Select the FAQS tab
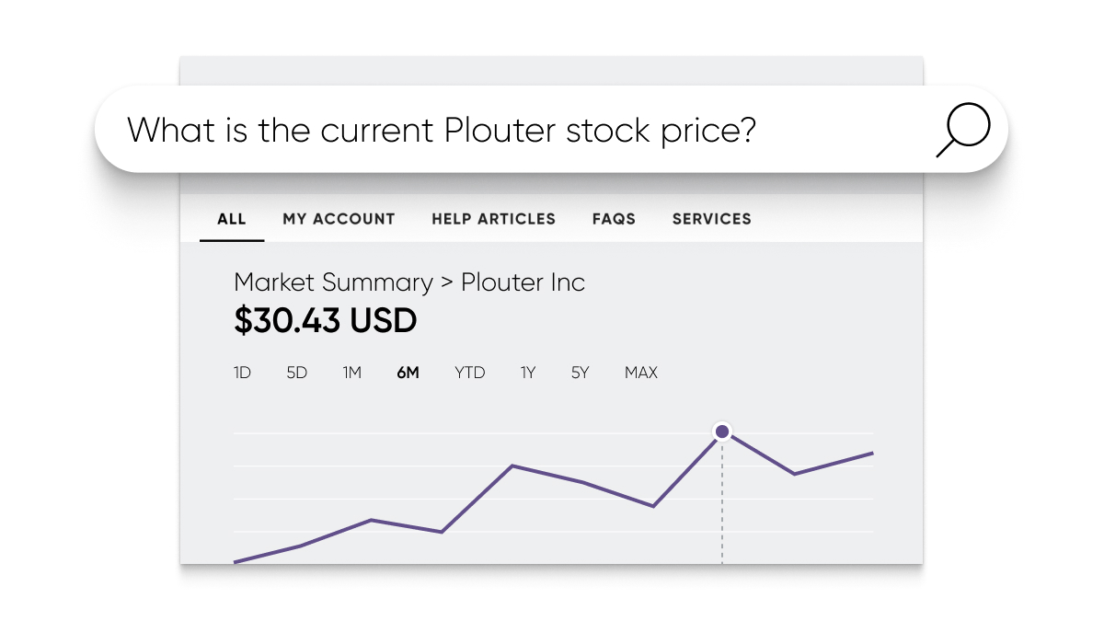Image resolution: width=1104 pixels, height=621 pixels. pos(614,219)
